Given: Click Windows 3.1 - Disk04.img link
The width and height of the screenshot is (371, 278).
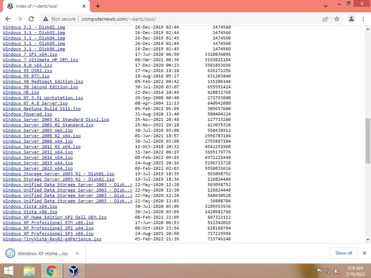Looking at the screenshot, I should (34, 38).
